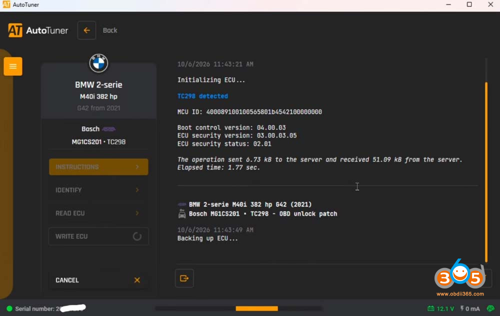Screen dimensions: 500x316
Task: Click the orange log scrollbar
Action: [486, 172]
